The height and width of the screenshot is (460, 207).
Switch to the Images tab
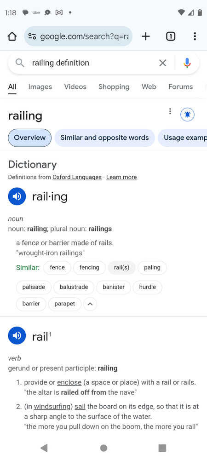[x=40, y=87]
